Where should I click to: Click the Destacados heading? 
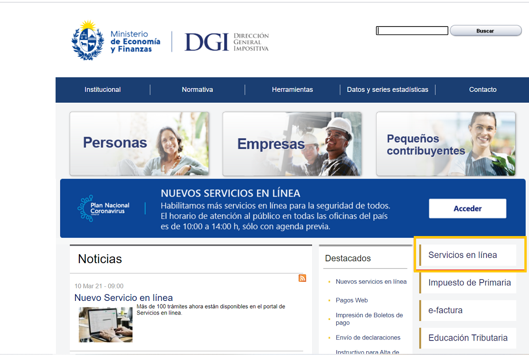click(348, 258)
